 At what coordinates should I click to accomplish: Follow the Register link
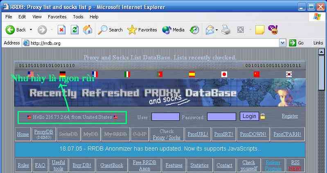click(x=290, y=116)
